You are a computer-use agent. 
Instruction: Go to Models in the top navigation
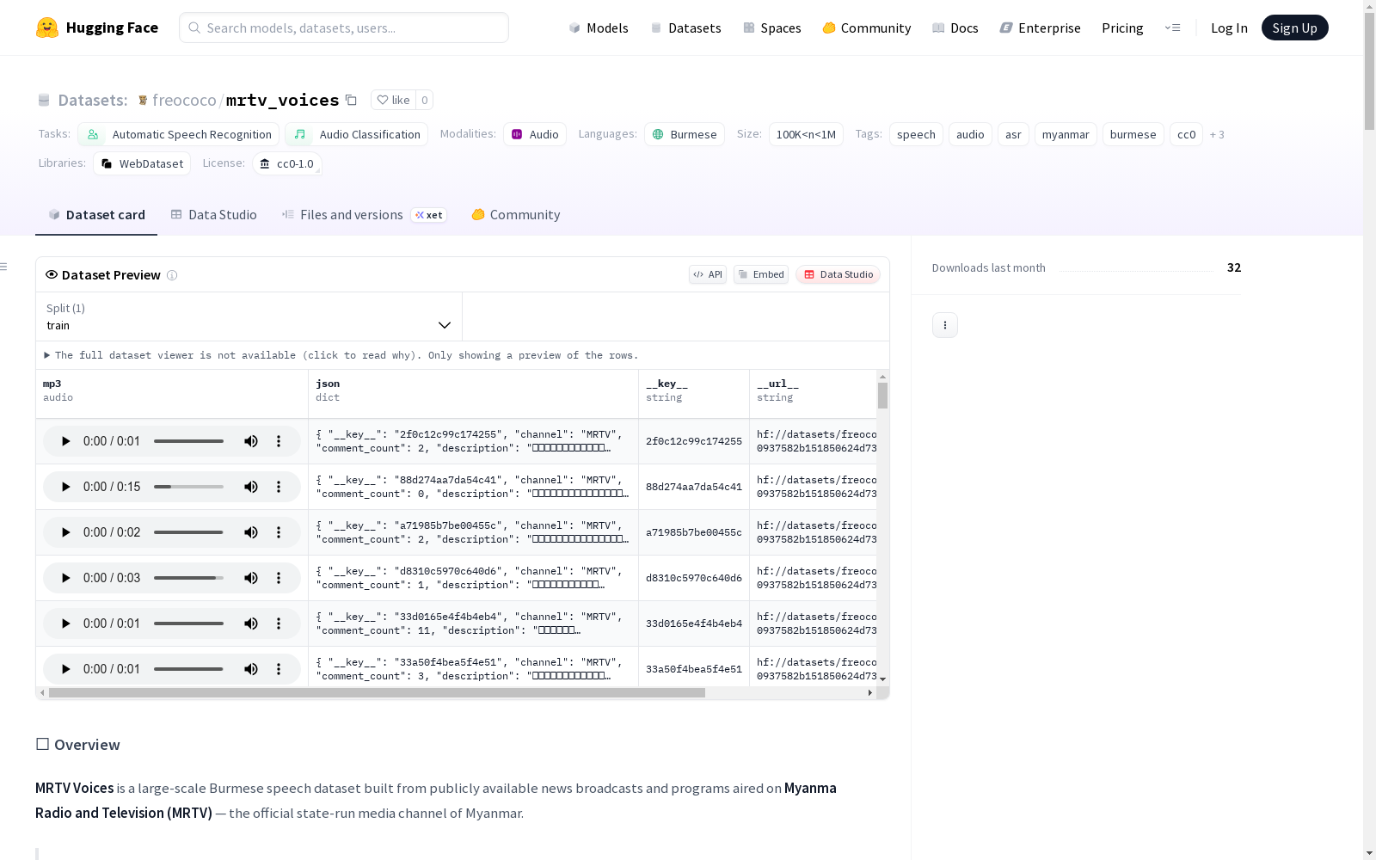(599, 28)
